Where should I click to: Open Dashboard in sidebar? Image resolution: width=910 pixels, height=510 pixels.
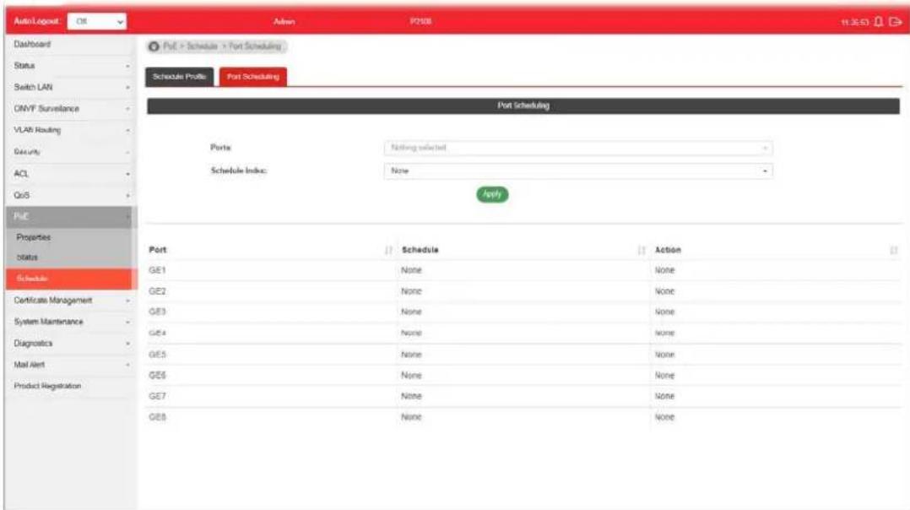click(70, 44)
